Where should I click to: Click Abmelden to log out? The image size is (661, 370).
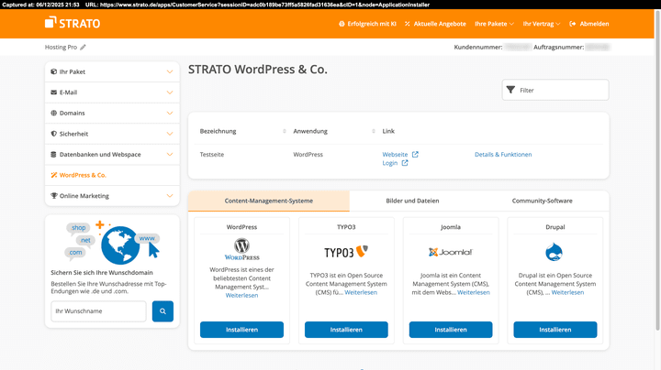[588, 24]
